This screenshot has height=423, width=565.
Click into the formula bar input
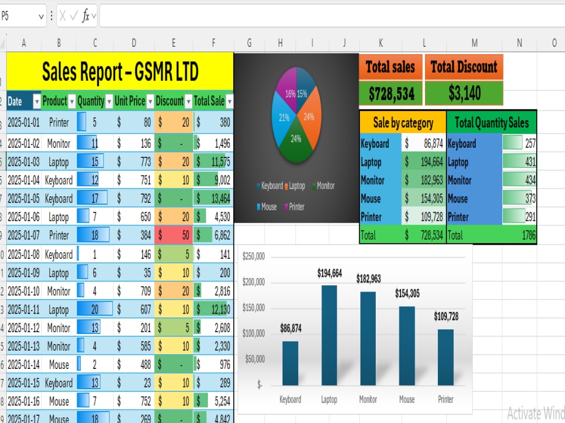coord(332,16)
